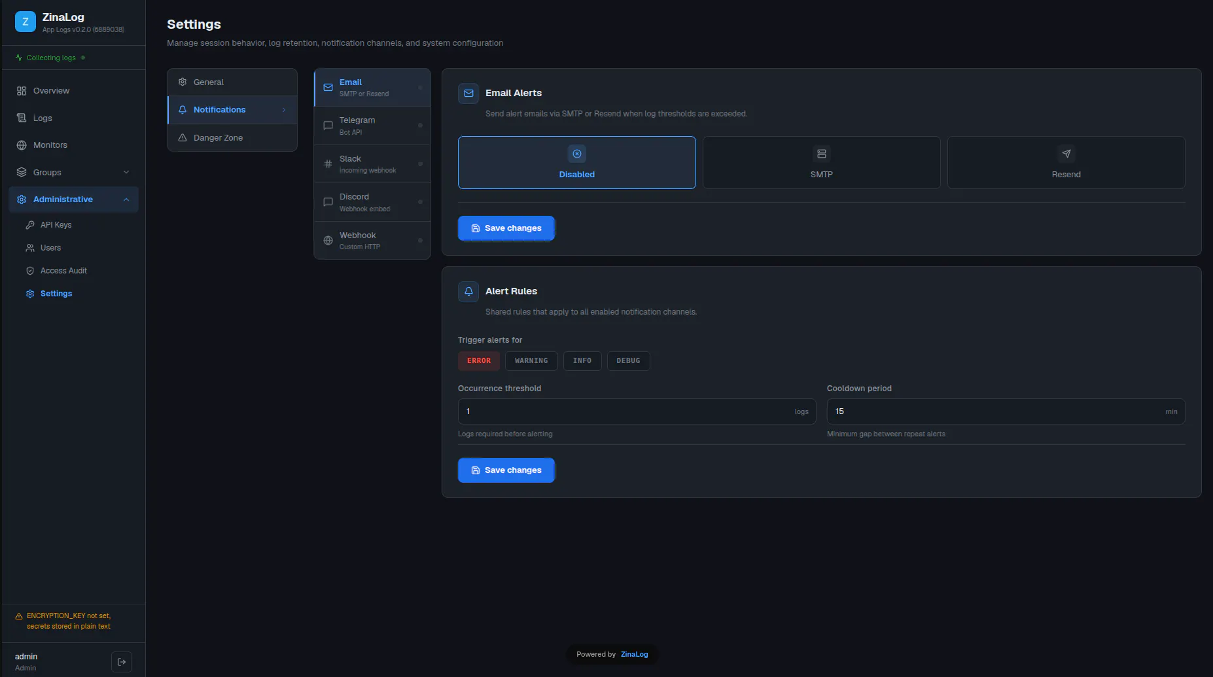Viewport: 1213px width, 677px height.
Task: Select the Telegram Bot API channel
Action: (x=372, y=126)
